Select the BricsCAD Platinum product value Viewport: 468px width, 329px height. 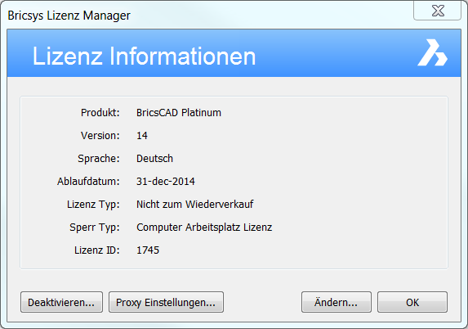179,113
